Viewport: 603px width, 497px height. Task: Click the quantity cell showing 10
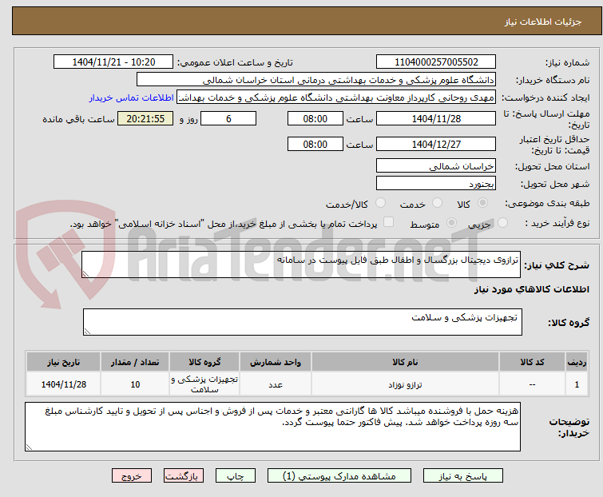(135, 384)
